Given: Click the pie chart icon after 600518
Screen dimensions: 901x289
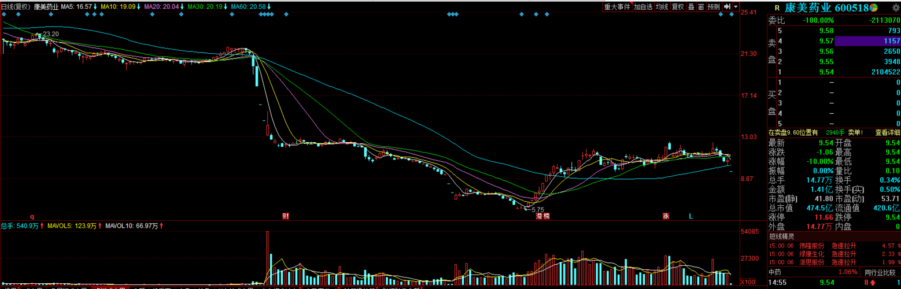Looking at the screenshot, I should 874,8.
